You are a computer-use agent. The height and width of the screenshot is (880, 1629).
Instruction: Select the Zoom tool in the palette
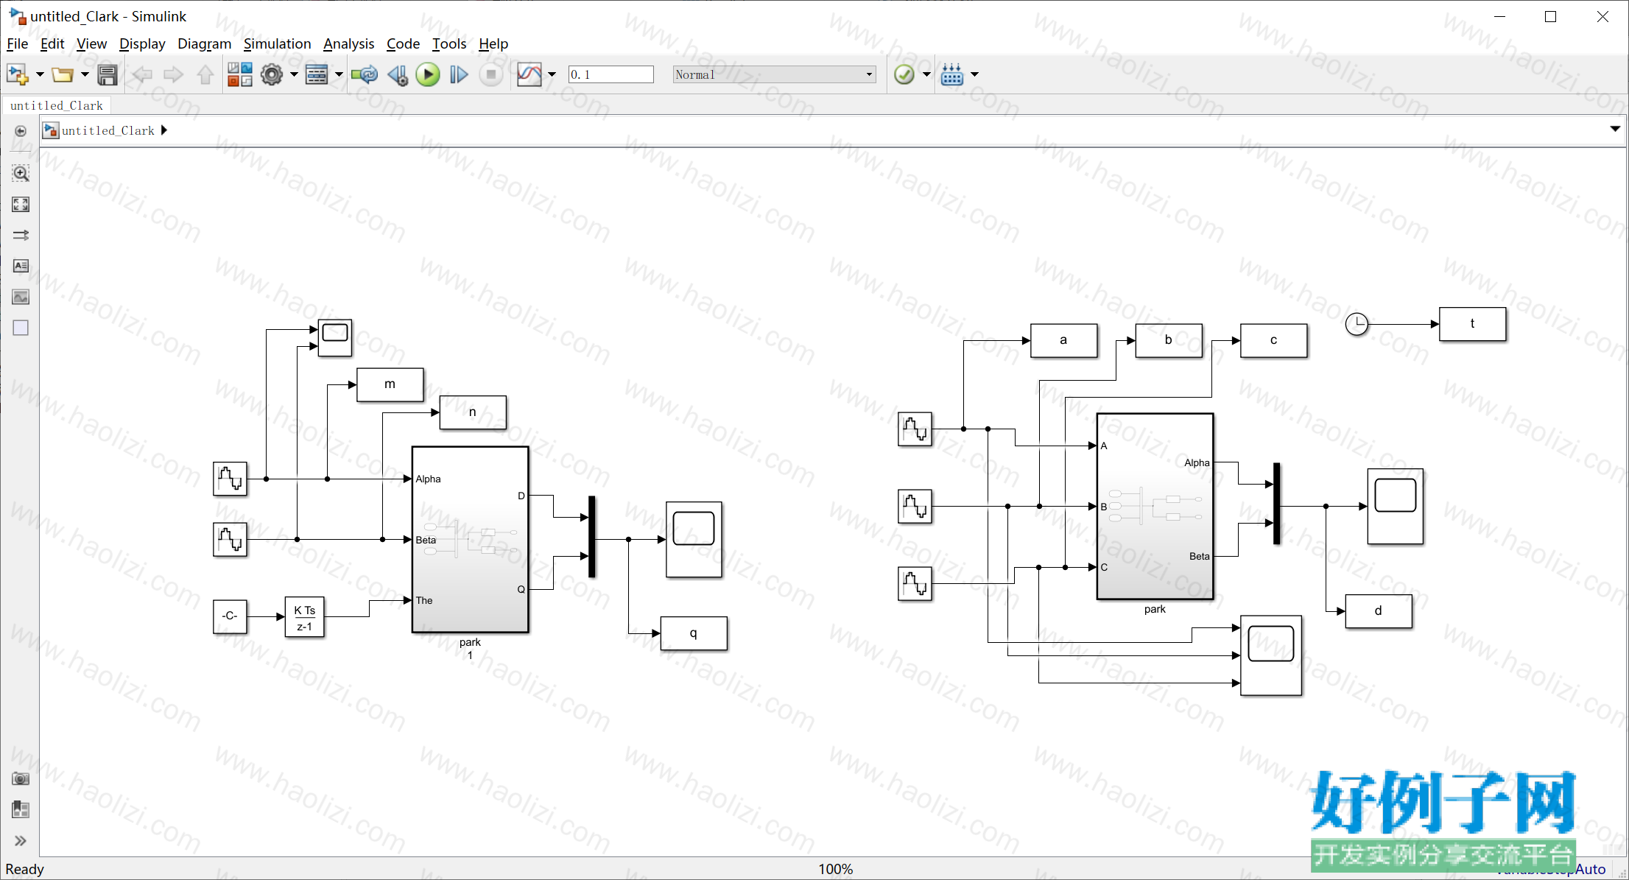[x=21, y=174]
